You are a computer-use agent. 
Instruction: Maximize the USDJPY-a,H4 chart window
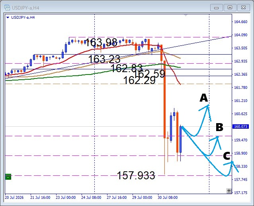pos(230,8)
